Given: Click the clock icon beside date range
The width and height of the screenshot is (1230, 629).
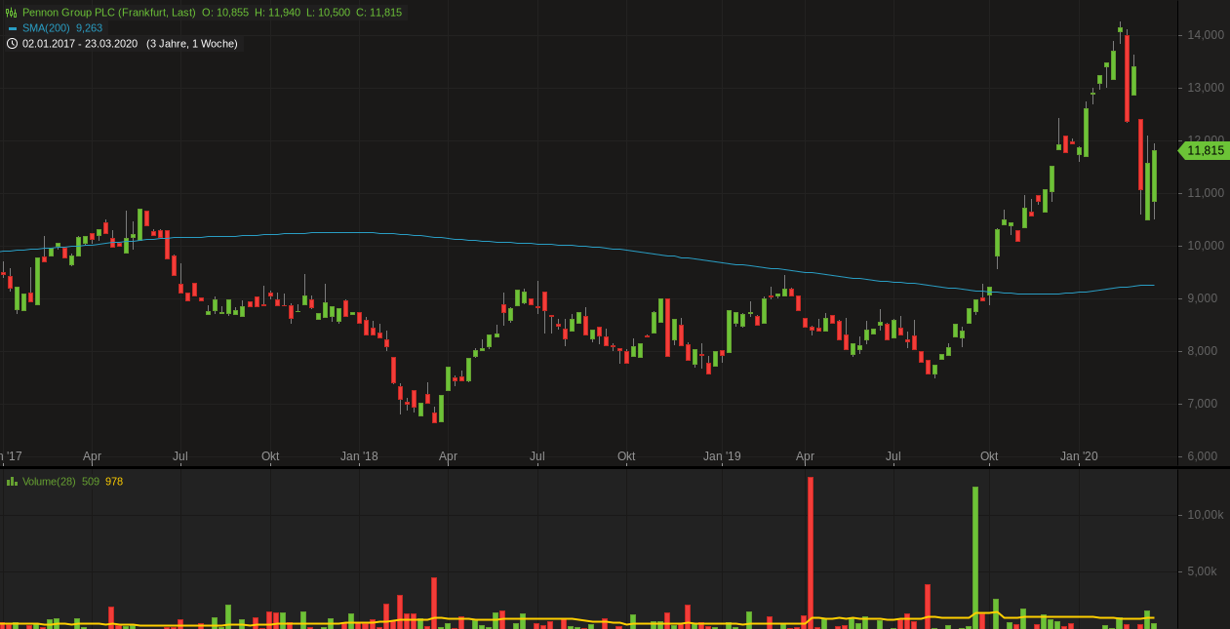Looking at the screenshot, I should [12, 44].
